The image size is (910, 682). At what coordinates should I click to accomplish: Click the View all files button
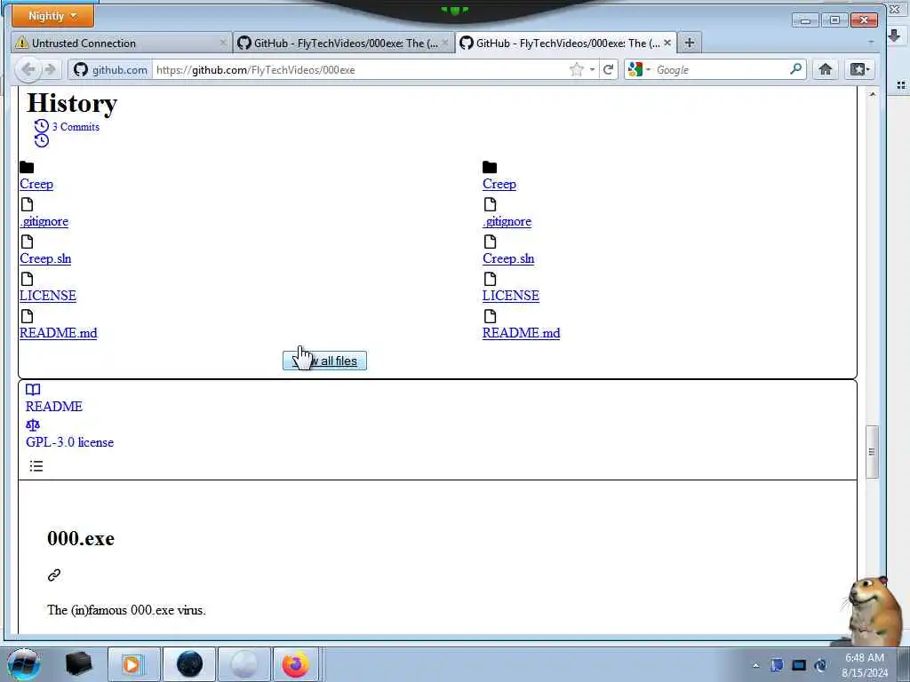pyautogui.click(x=324, y=361)
